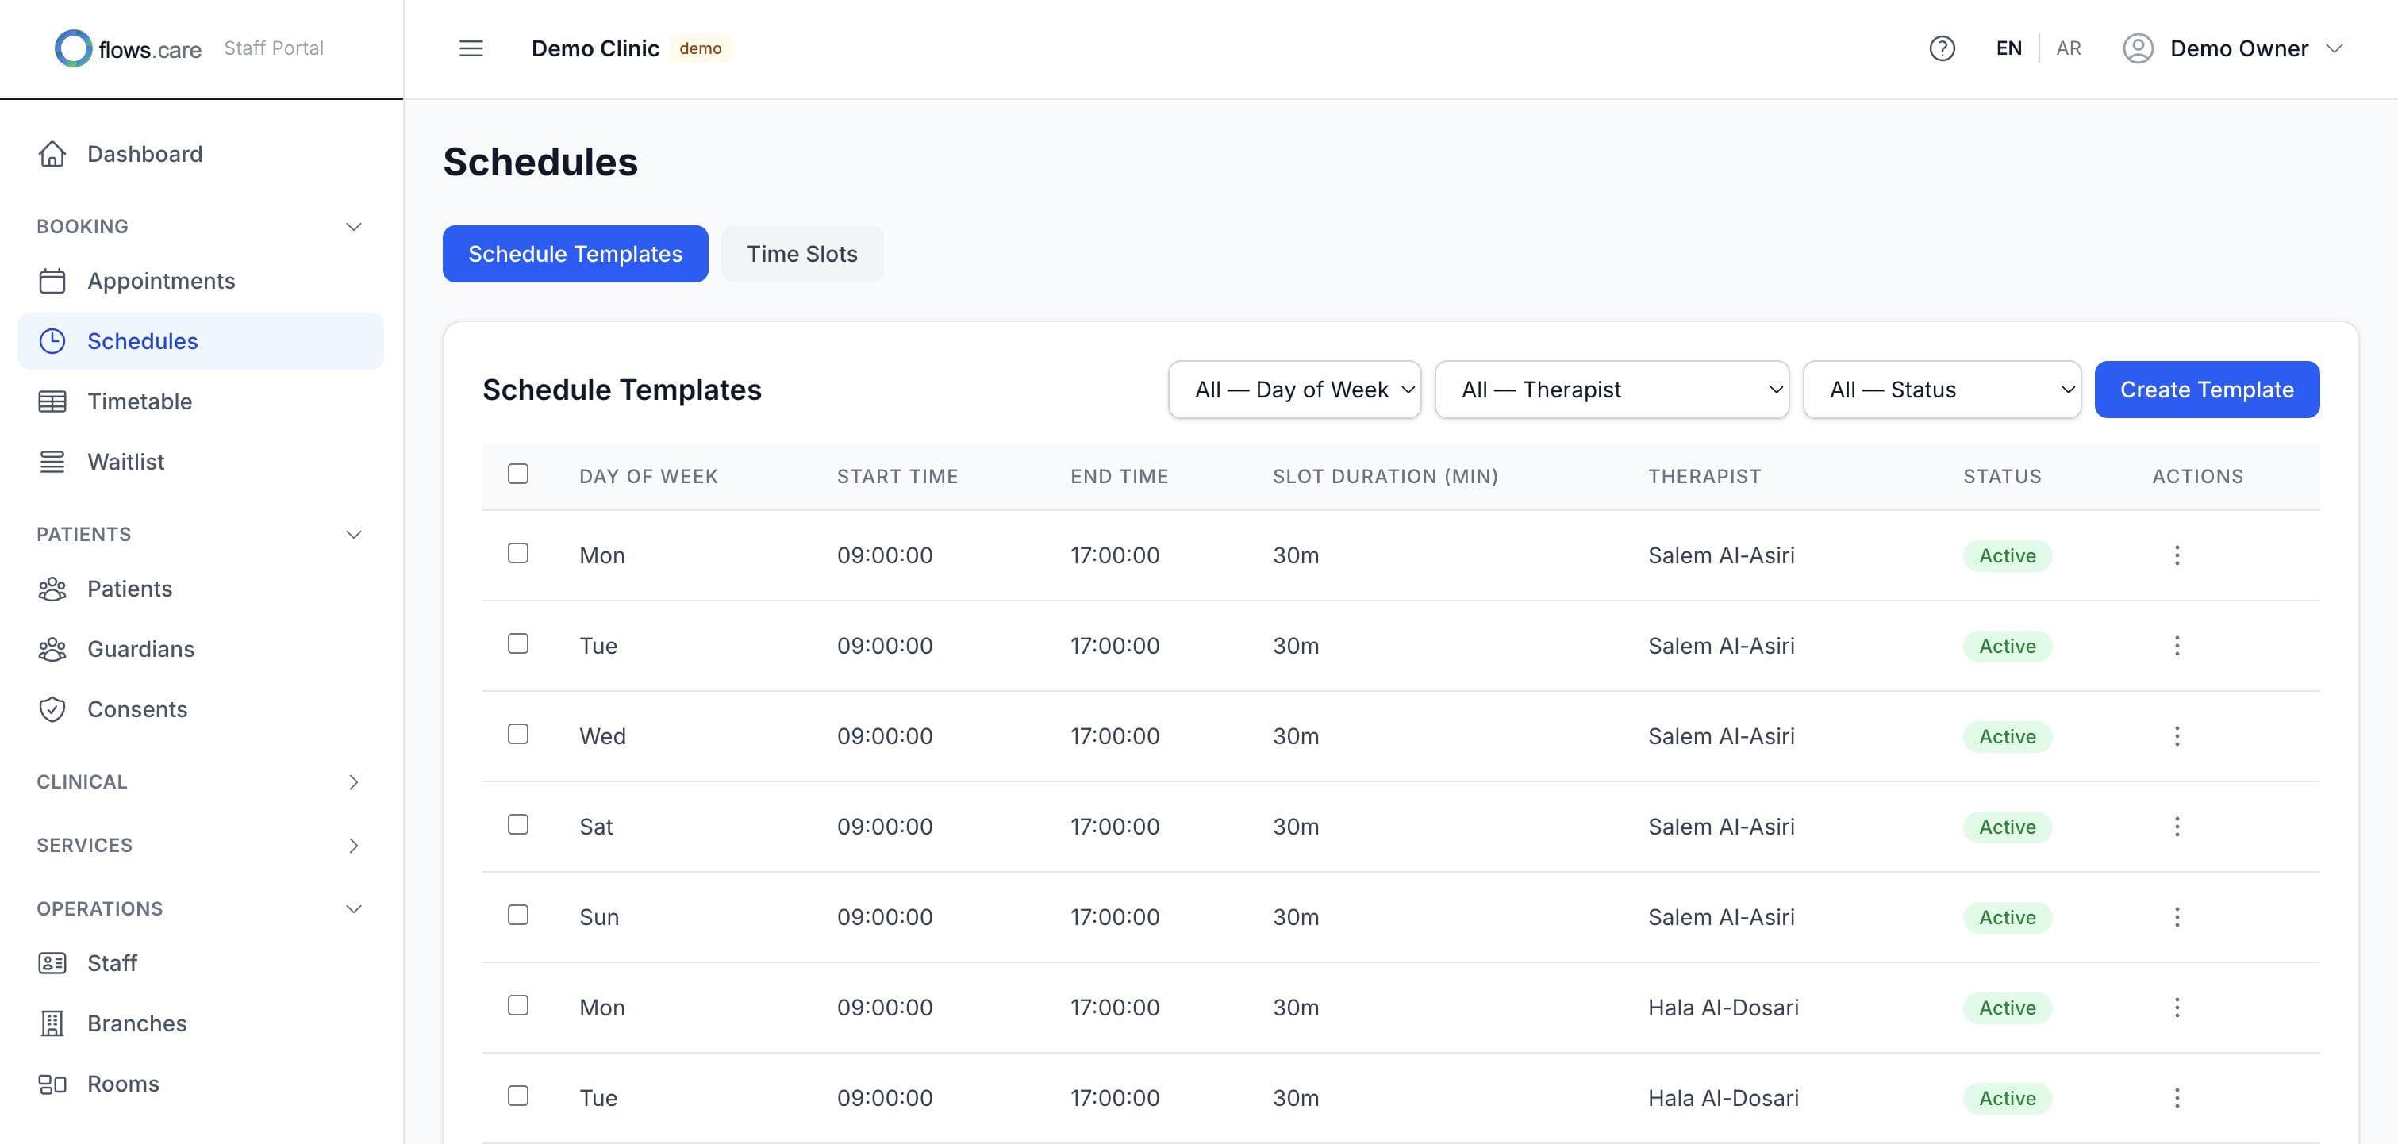Open actions menu for Salem Al-Asiri Mon row
Screen dimensions: 2398x1144
[2177, 555]
